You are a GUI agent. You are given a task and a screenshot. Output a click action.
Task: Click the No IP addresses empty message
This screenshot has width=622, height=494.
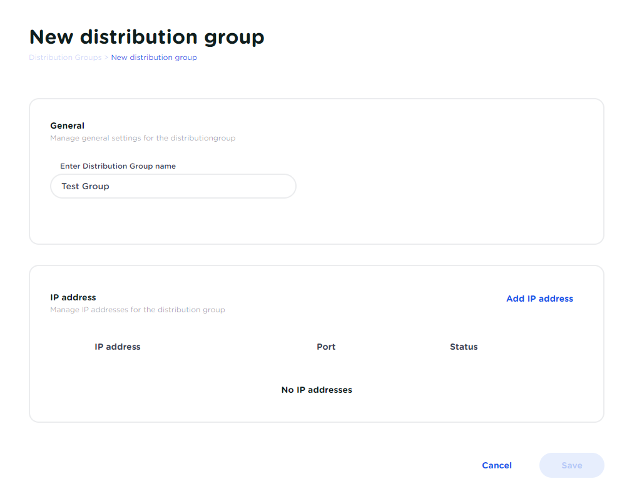pyautogui.click(x=317, y=390)
